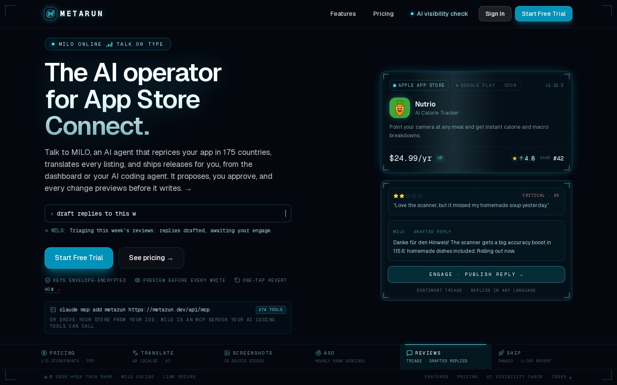Viewport: 617px width, 385px height.
Task: Click the Milo Online Talk or Type badge
Action: [x=108, y=44]
